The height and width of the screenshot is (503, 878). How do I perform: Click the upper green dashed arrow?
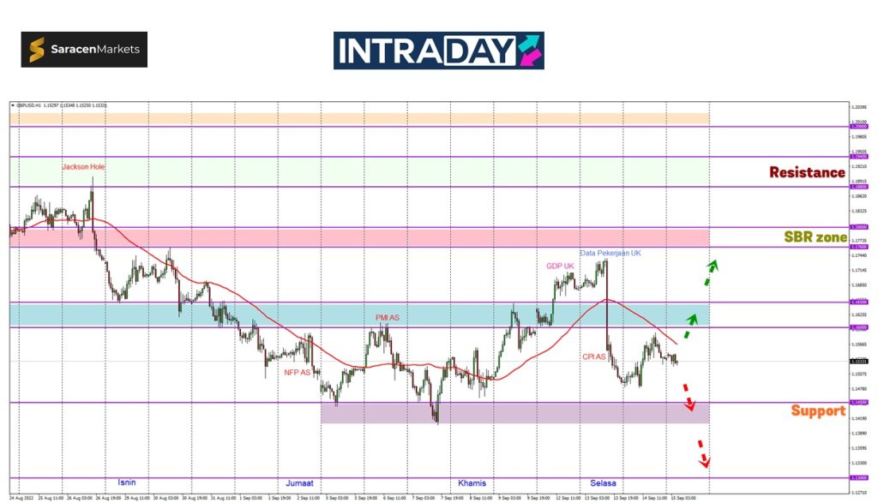click(x=711, y=272)
